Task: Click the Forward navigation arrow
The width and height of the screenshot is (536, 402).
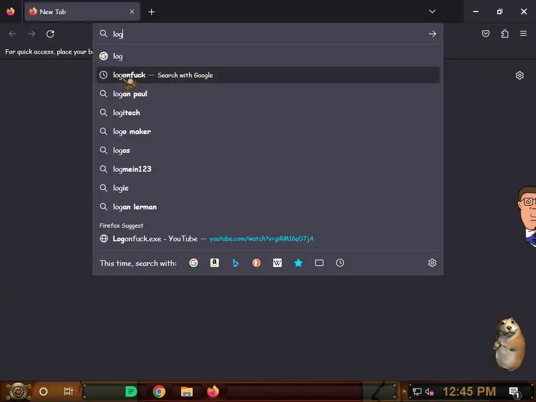Action: click(x=31, y=34)
